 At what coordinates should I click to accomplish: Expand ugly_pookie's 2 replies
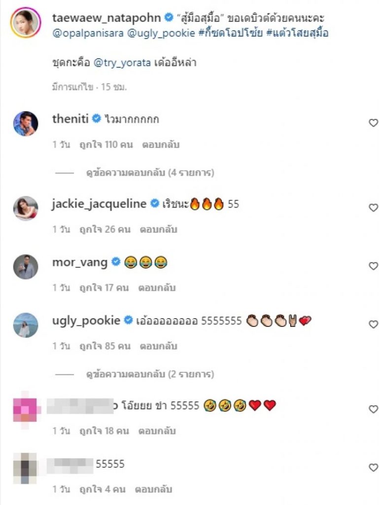coord(150,374)
